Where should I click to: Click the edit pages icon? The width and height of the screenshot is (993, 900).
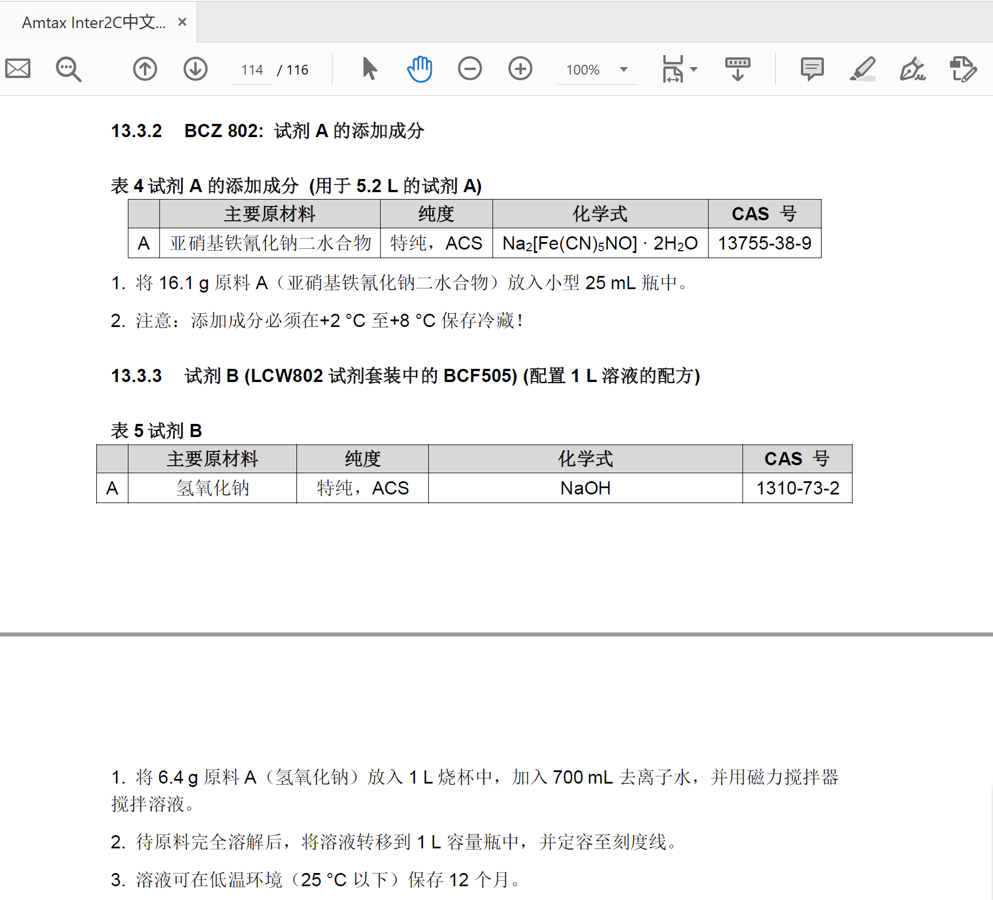point(963,68)
